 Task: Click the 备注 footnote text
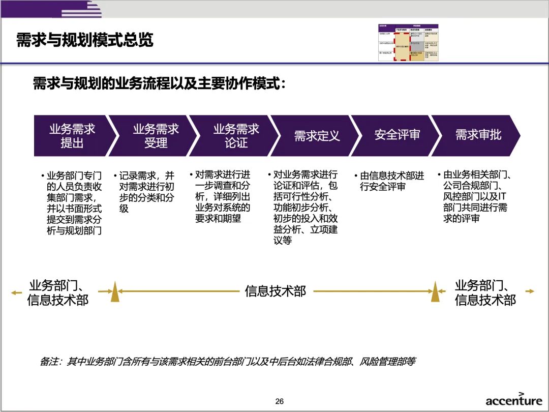[x=228, y=361]
